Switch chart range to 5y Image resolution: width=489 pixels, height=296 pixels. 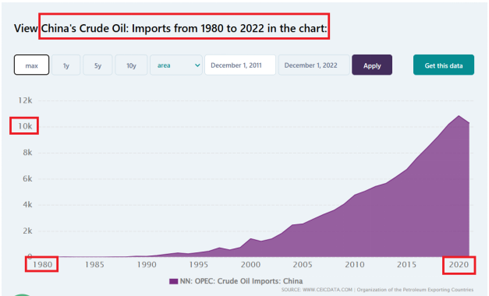click(98, 65)
